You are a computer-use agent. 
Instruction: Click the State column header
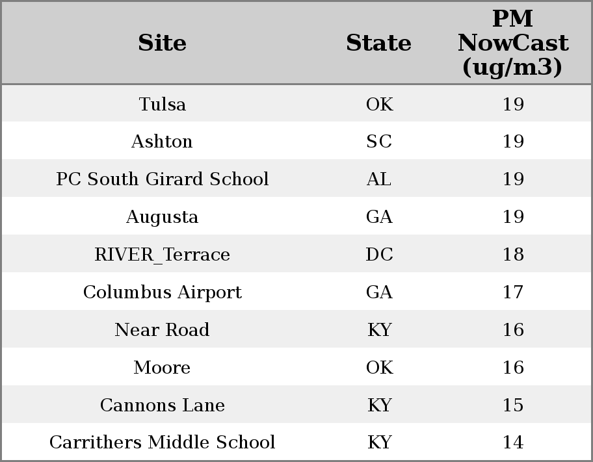pyautogui.click(x=378, y=43)
